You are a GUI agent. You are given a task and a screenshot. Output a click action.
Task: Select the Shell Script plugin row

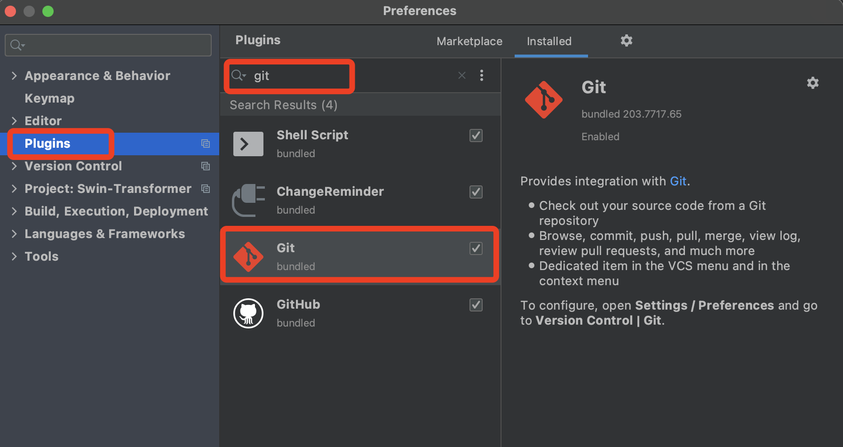(360, 144)
